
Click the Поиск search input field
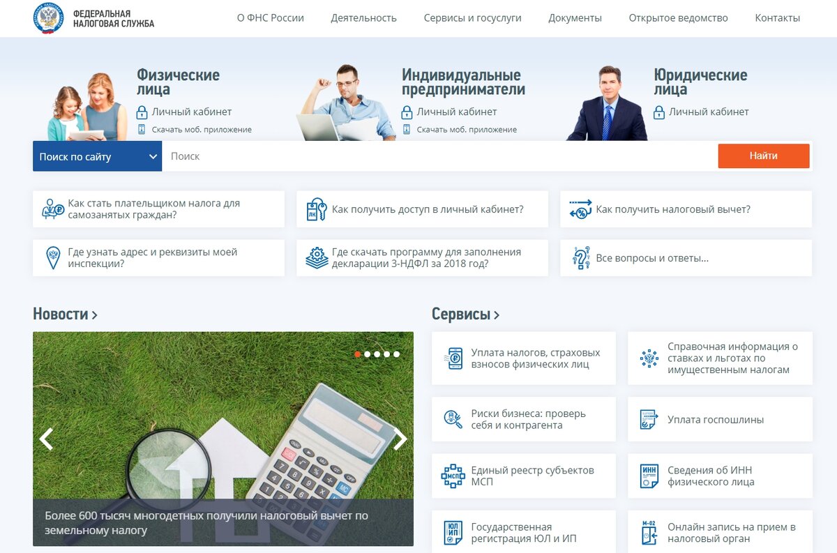point(439,156)
